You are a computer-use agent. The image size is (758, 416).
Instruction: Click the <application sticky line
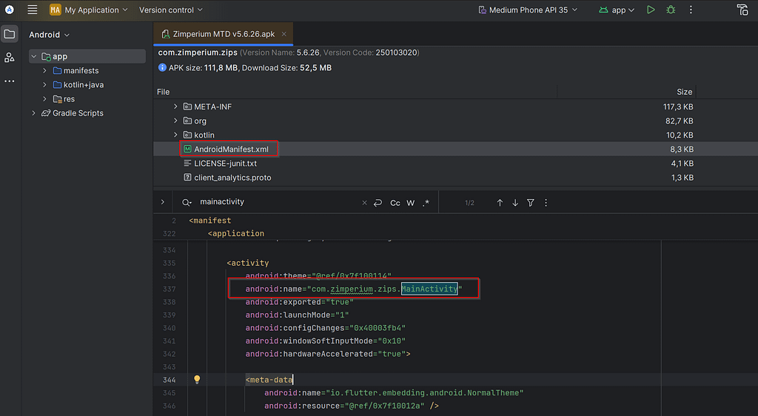(x=236, y=233)
